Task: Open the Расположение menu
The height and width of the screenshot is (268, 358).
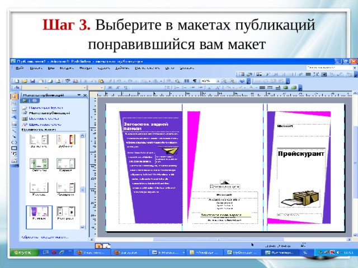Action: (x=147, y=68)
